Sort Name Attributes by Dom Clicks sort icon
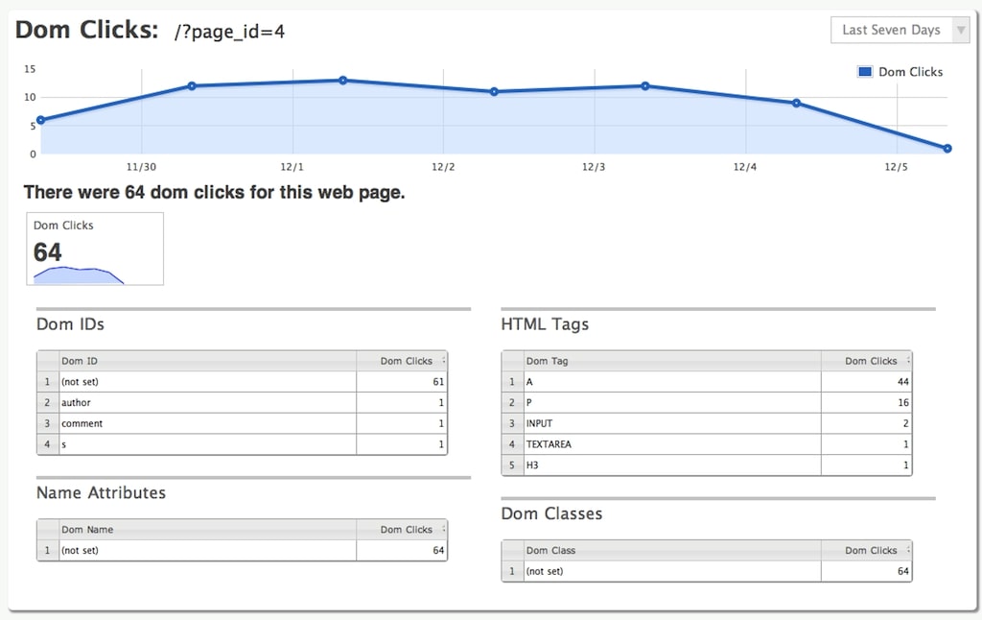The image size is (982, 620). [x=443, y=529]
